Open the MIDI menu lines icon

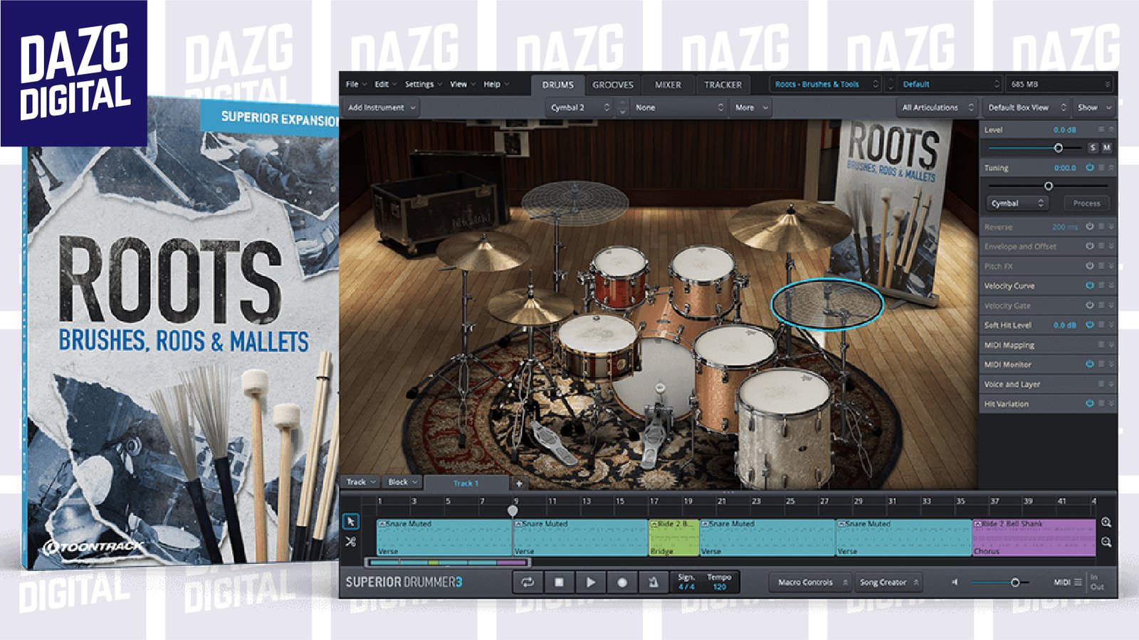[1078, 582]
